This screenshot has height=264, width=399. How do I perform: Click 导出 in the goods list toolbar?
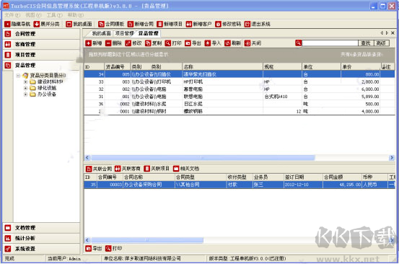[x=193, y=43]
